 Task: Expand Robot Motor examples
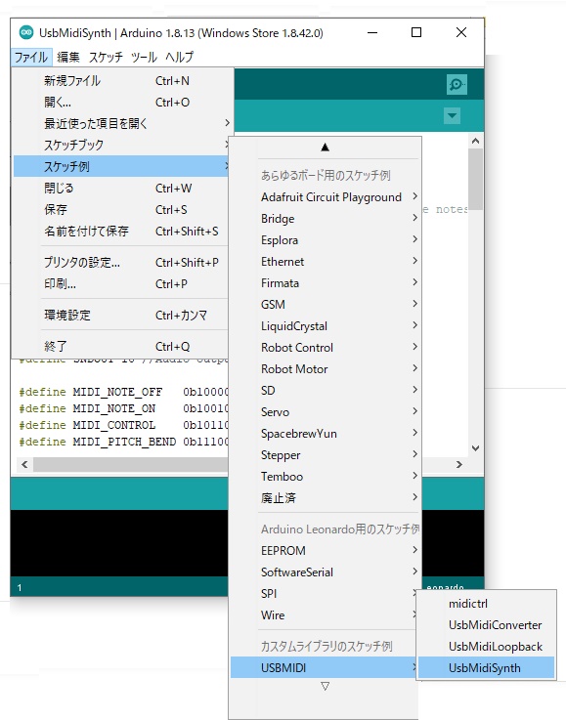point(326,369)
